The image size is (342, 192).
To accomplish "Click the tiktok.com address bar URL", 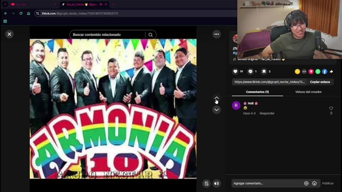I will click(80, 13).
